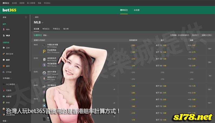Open 體育投注 link in top dark bar
215x123 pixels.
(x=6, y=3)
